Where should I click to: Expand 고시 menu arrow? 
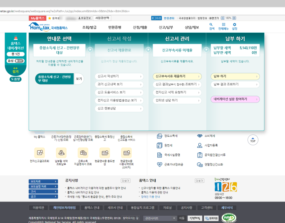pyautogui.click(x=56, y=192)
